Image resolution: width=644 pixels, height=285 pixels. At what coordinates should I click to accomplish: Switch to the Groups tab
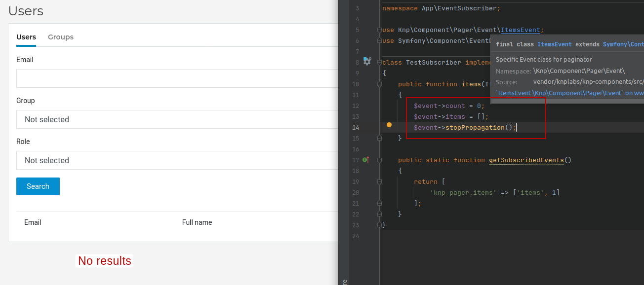click(60, 37)
